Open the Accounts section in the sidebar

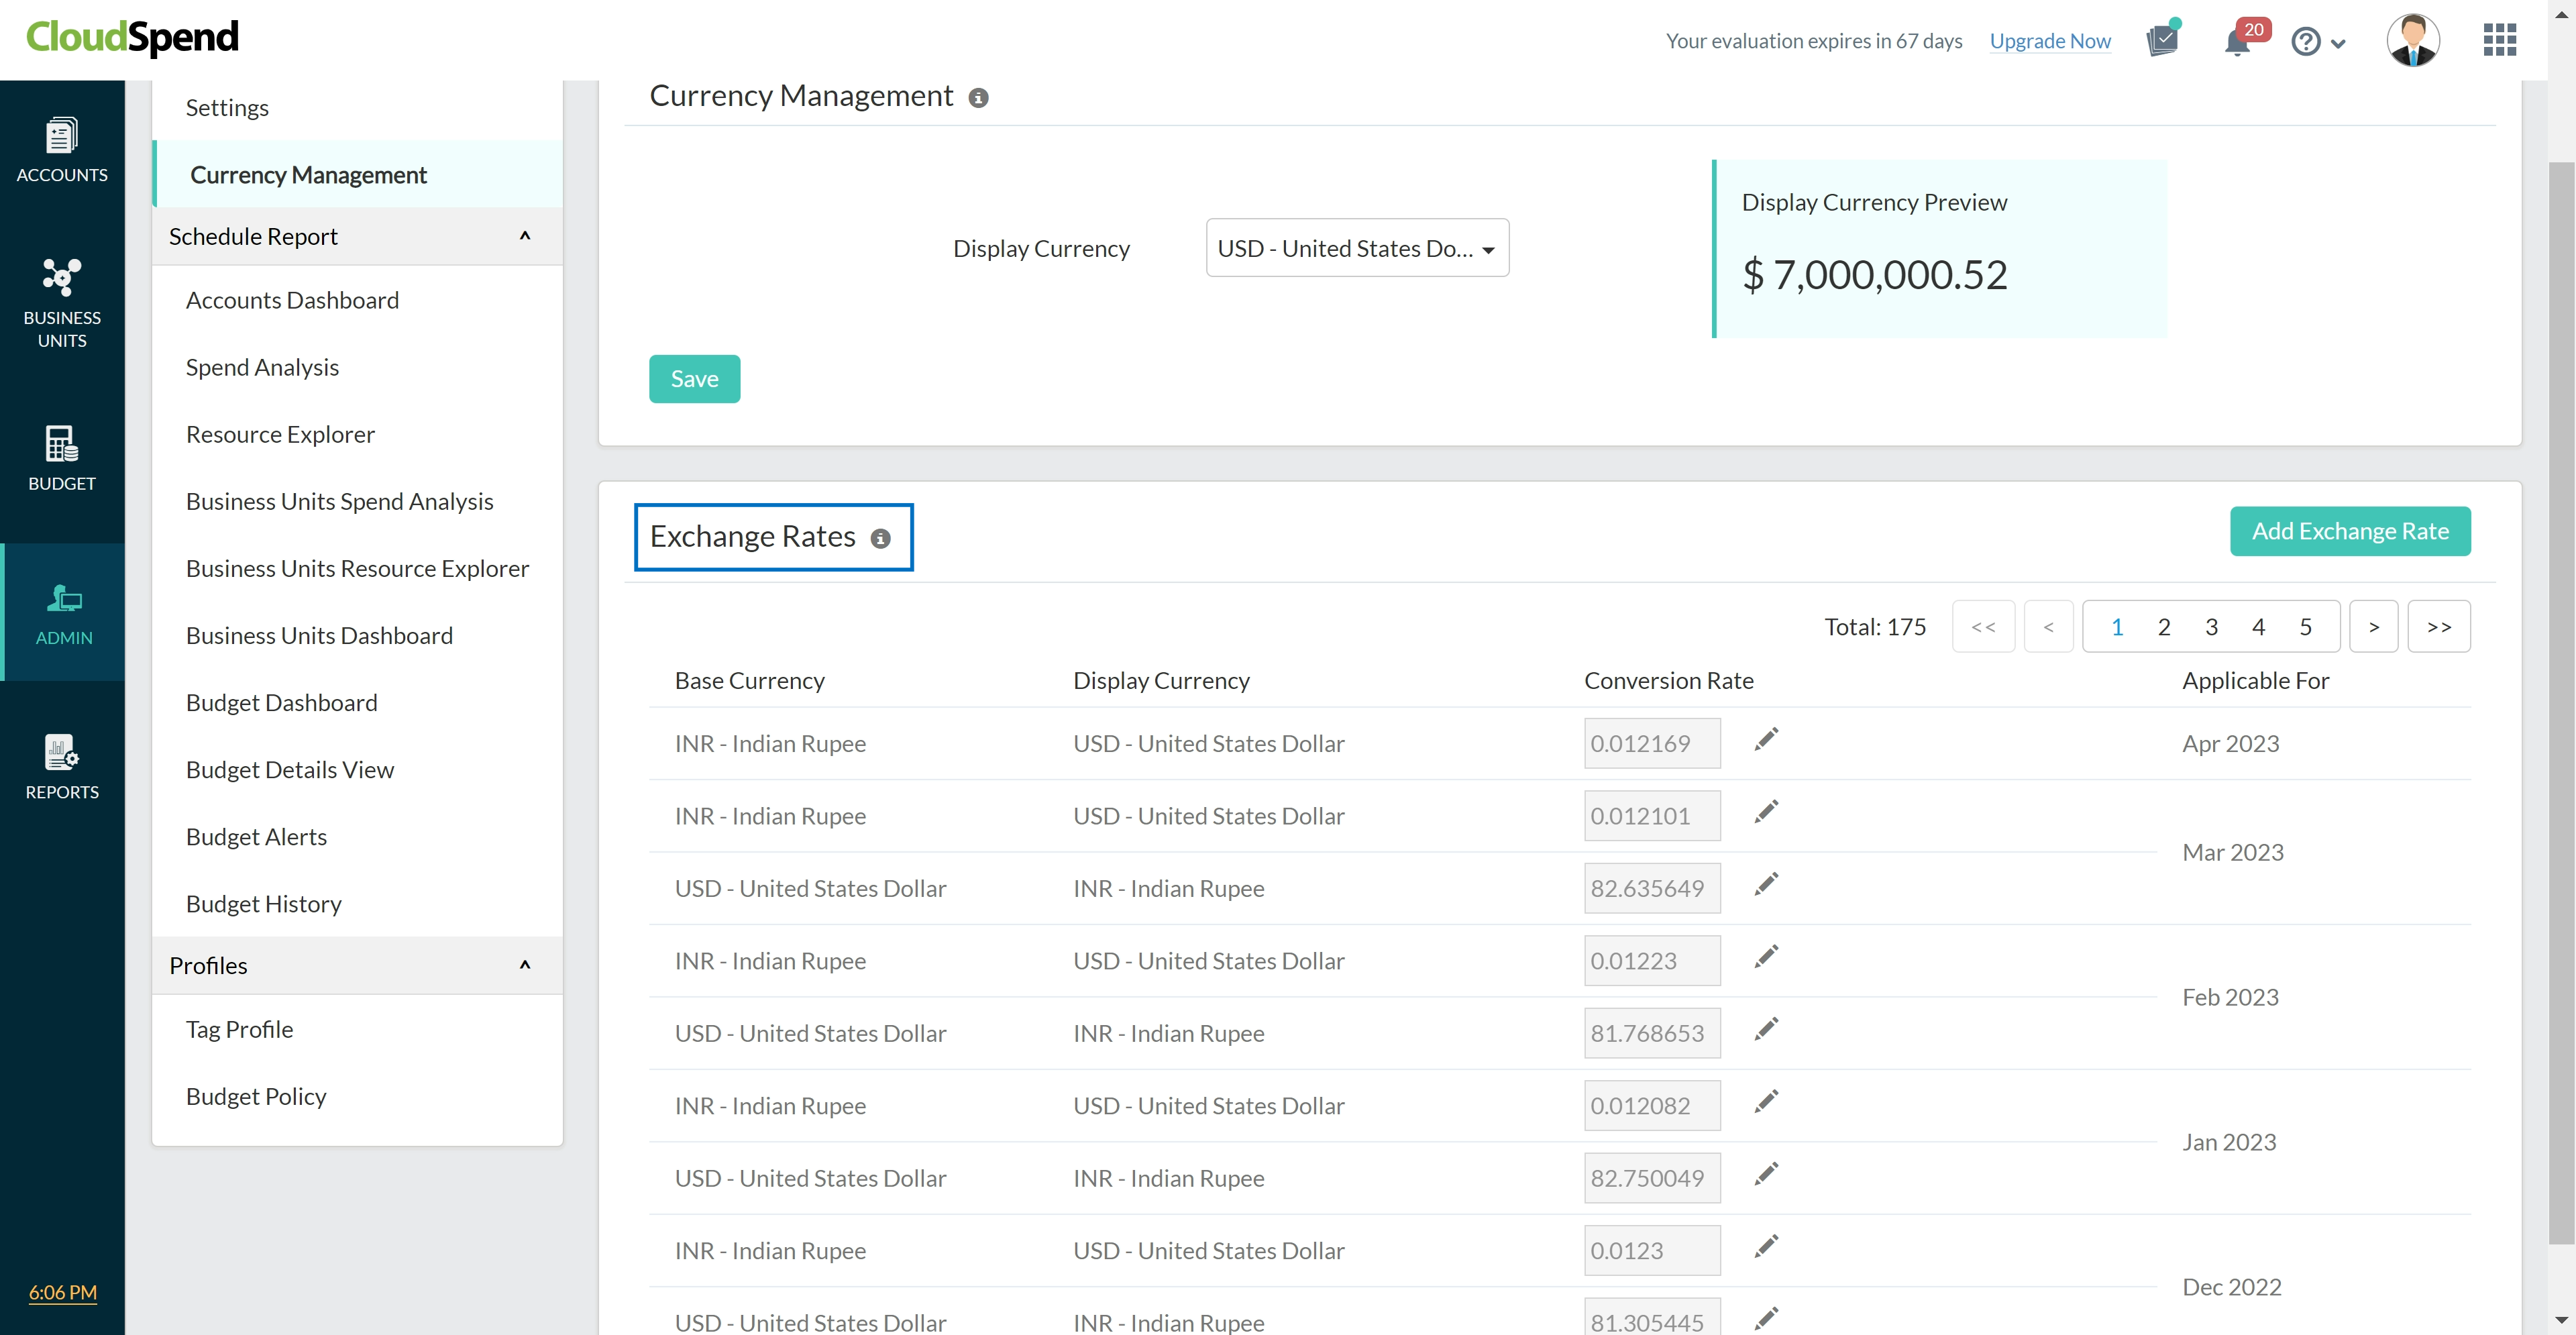61,150
